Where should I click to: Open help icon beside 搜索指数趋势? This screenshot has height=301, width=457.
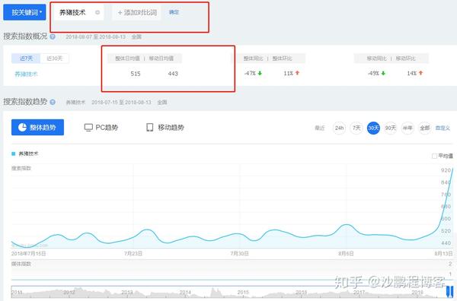tap(53, 102)
